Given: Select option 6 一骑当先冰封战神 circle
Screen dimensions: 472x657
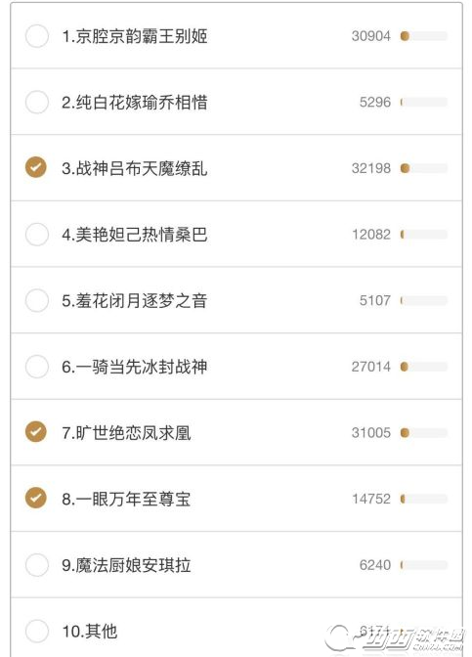Looking at the screenshot, I should click(x=37, y=367).
